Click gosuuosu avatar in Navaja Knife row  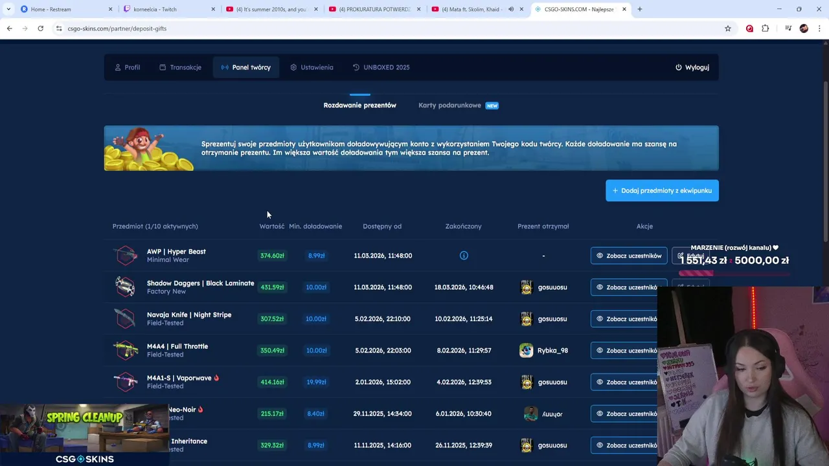click(x=527, y=319)
